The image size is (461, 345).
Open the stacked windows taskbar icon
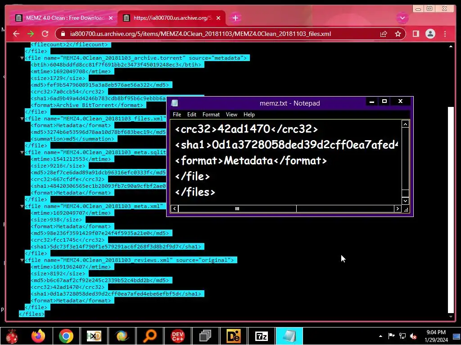coord(205,336)
